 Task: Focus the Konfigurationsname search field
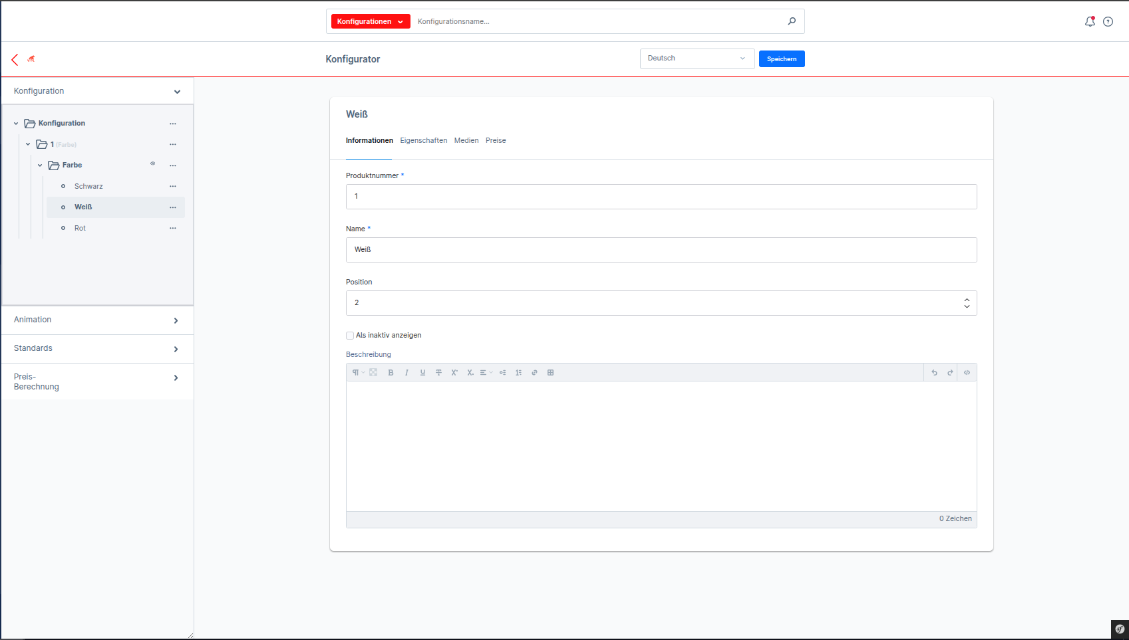(599, 21)
